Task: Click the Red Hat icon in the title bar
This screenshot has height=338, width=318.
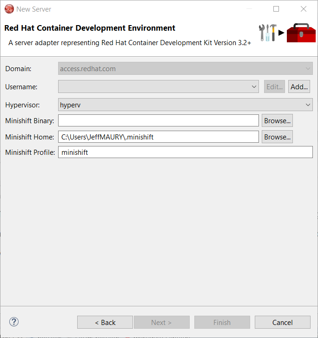Action: 9,9
